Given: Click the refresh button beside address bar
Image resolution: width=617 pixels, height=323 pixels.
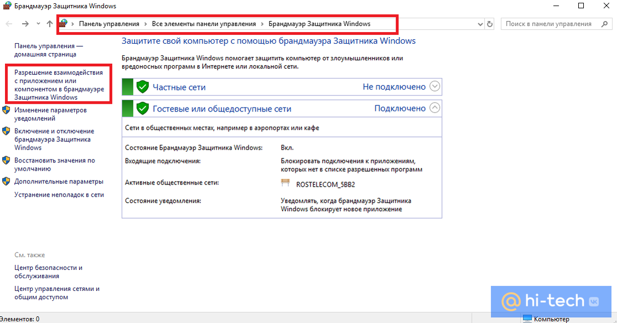Looking at the screenshot, I should click(x=489, y=24).
